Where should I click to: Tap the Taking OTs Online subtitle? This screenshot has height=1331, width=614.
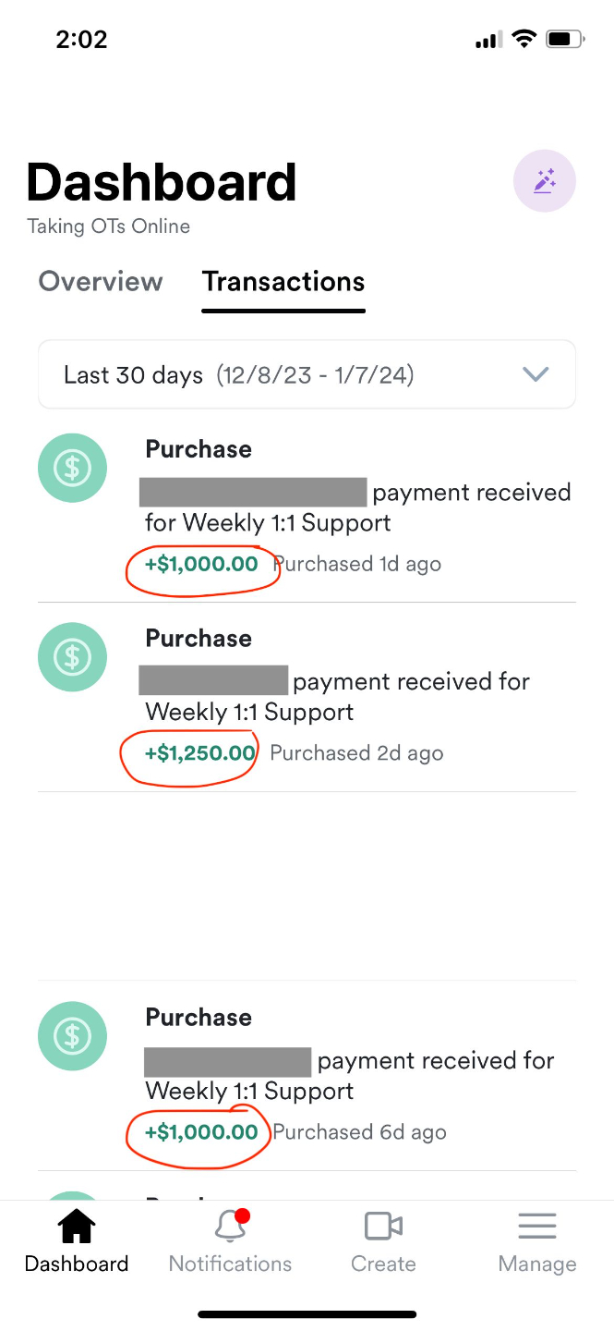[109, 226]
